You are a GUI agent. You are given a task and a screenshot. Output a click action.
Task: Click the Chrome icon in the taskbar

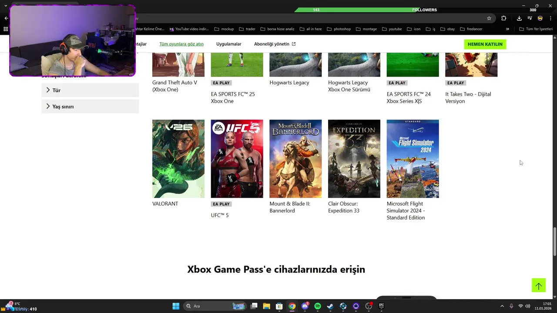click(x=292, y=306)
